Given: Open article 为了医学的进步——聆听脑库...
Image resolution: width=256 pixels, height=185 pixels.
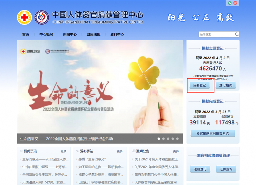Looking at the screenshot, I should 101,167.
